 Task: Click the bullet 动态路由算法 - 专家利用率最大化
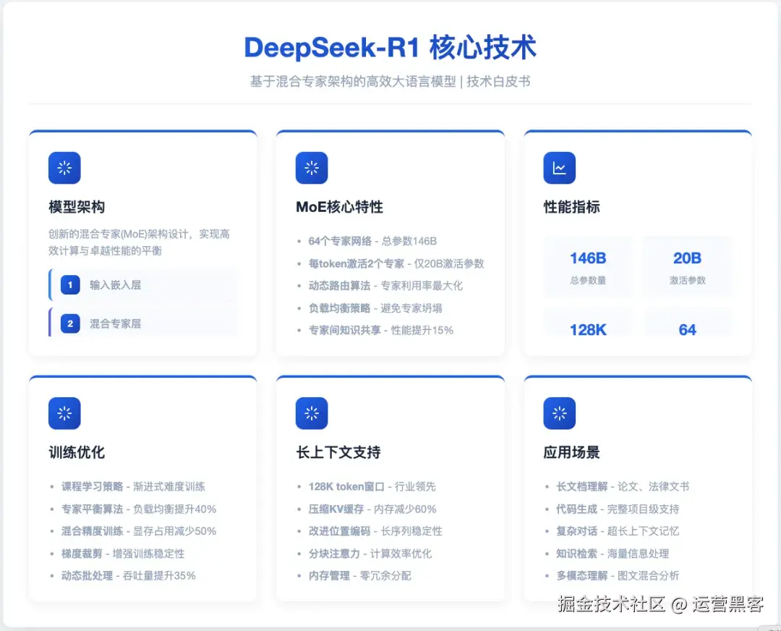(x=385, y=286)
